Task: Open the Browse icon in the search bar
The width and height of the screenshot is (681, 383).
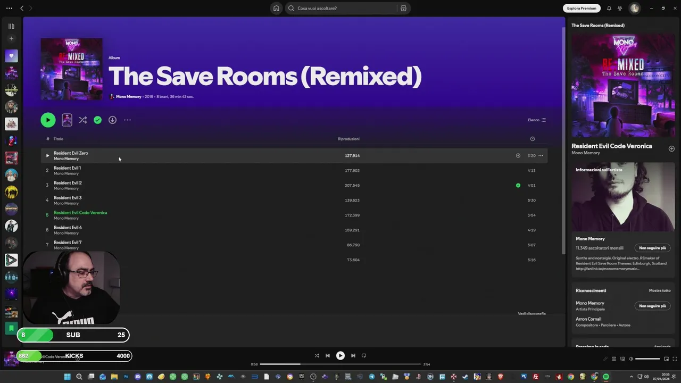Action: [403, 8]
